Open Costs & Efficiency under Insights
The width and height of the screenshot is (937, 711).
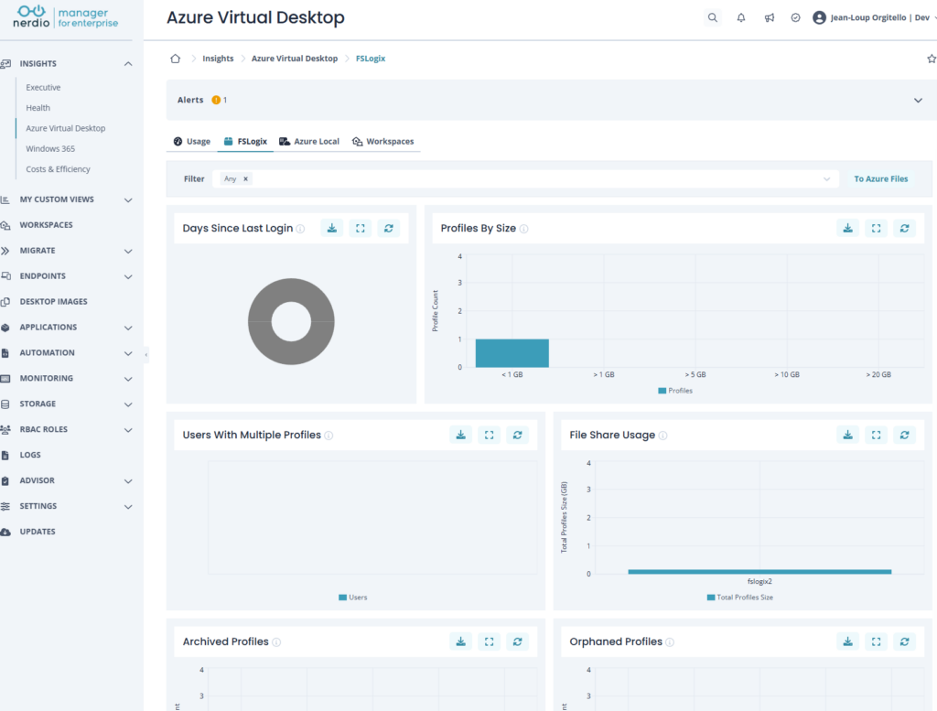click(x=58, y=169)
